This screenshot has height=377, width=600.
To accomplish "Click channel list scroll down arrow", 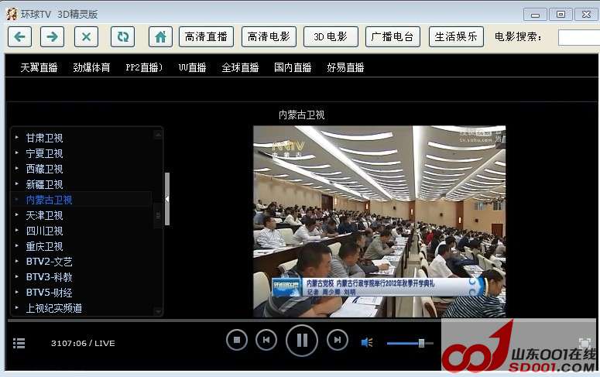I will (x=158, y=311).
